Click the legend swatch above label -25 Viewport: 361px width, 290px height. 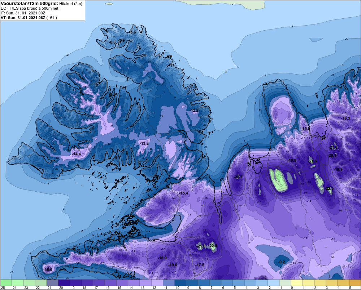(x=6, y=282)
